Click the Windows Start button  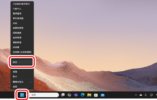click(22, 95)
